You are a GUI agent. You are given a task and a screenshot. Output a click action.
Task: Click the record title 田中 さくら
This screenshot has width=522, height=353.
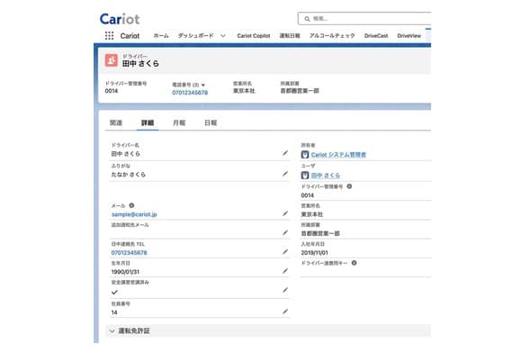click(140, 64)
